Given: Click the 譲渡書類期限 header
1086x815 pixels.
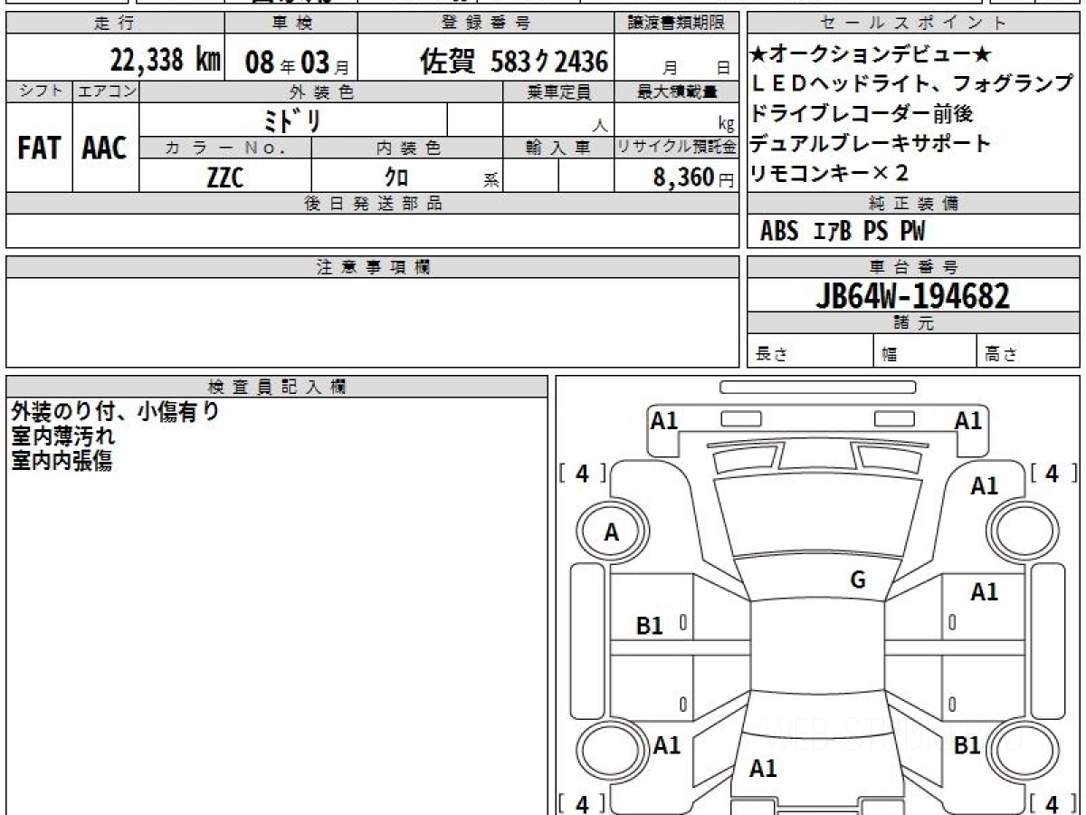Looking at the screenshot, I should [676, 24].
